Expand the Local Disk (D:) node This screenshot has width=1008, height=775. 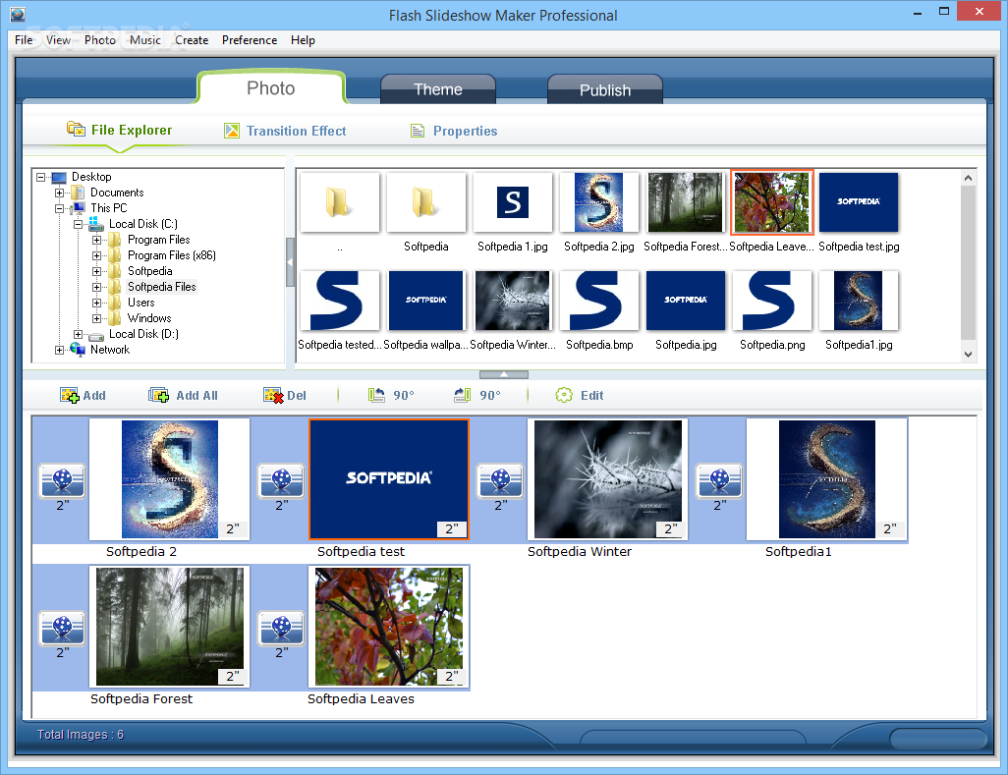(x=78, y=334)
